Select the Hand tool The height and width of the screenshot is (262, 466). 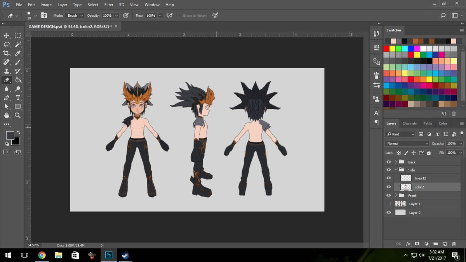click(x=6, y=115)
